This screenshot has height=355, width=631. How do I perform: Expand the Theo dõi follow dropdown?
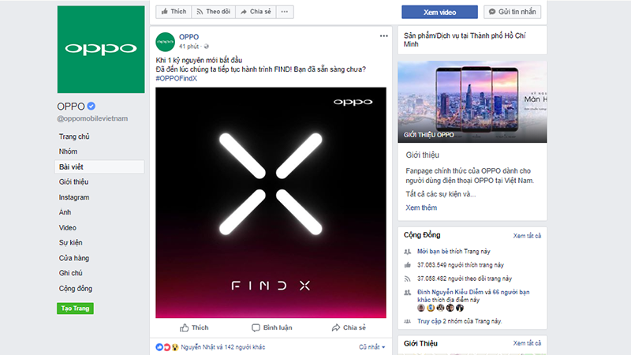tap(213, 12)
